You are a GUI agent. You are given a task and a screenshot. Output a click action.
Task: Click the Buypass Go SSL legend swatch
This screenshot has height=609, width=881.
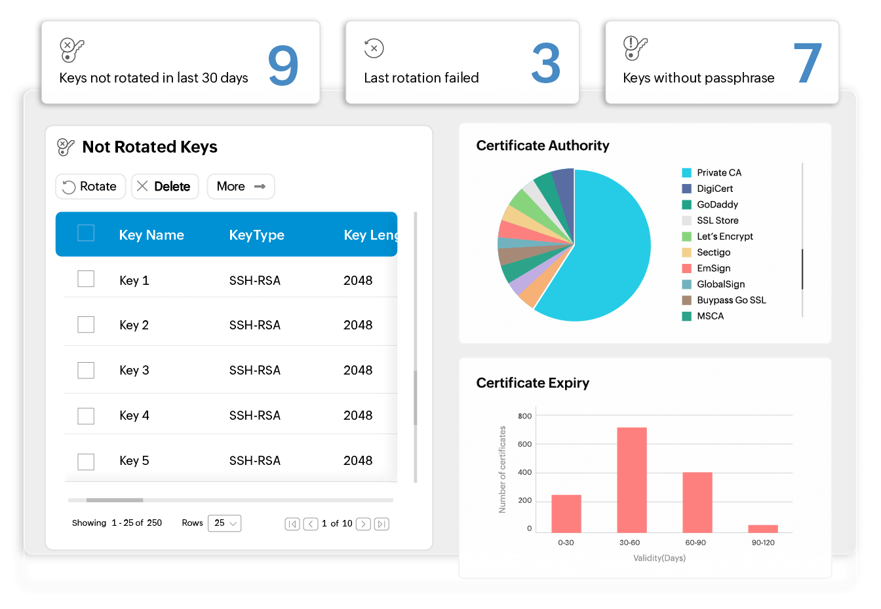pos(686,300)
